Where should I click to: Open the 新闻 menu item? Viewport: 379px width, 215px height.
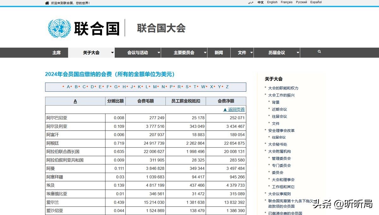click(219, 53)
